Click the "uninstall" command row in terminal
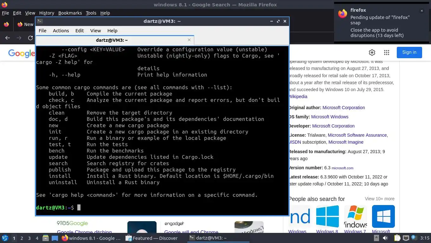 click(x=104, y=182)
